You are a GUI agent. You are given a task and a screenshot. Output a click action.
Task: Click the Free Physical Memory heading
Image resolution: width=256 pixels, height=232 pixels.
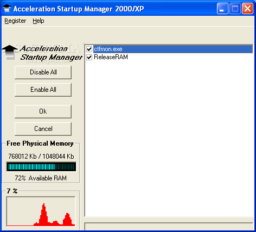click(x=40, y=143)
